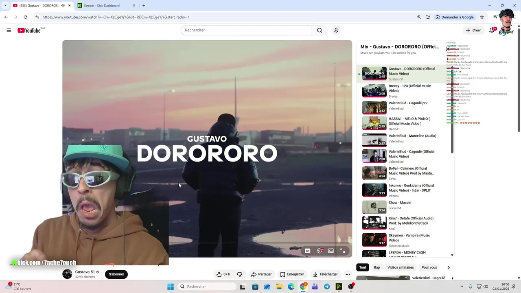521x293 pixels.
Task: Select the Vidéos similaires chip
Action: click(x=401, y=267)
